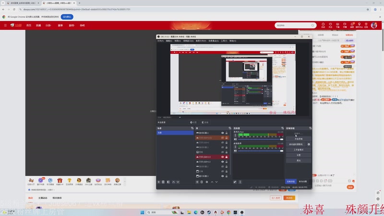The image size is (384, 216).
Task: Open the Douyu hamburger menu icon
Action: [x=5, y=25]
